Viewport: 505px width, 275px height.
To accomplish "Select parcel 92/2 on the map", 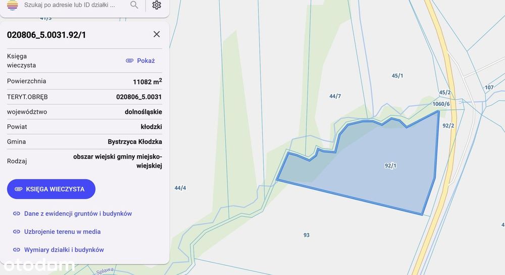I will (x=448, y=125).
